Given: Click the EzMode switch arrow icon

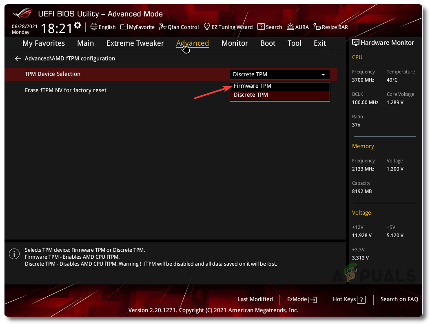Looking at the screenshot, I should (x=313, y=300).
